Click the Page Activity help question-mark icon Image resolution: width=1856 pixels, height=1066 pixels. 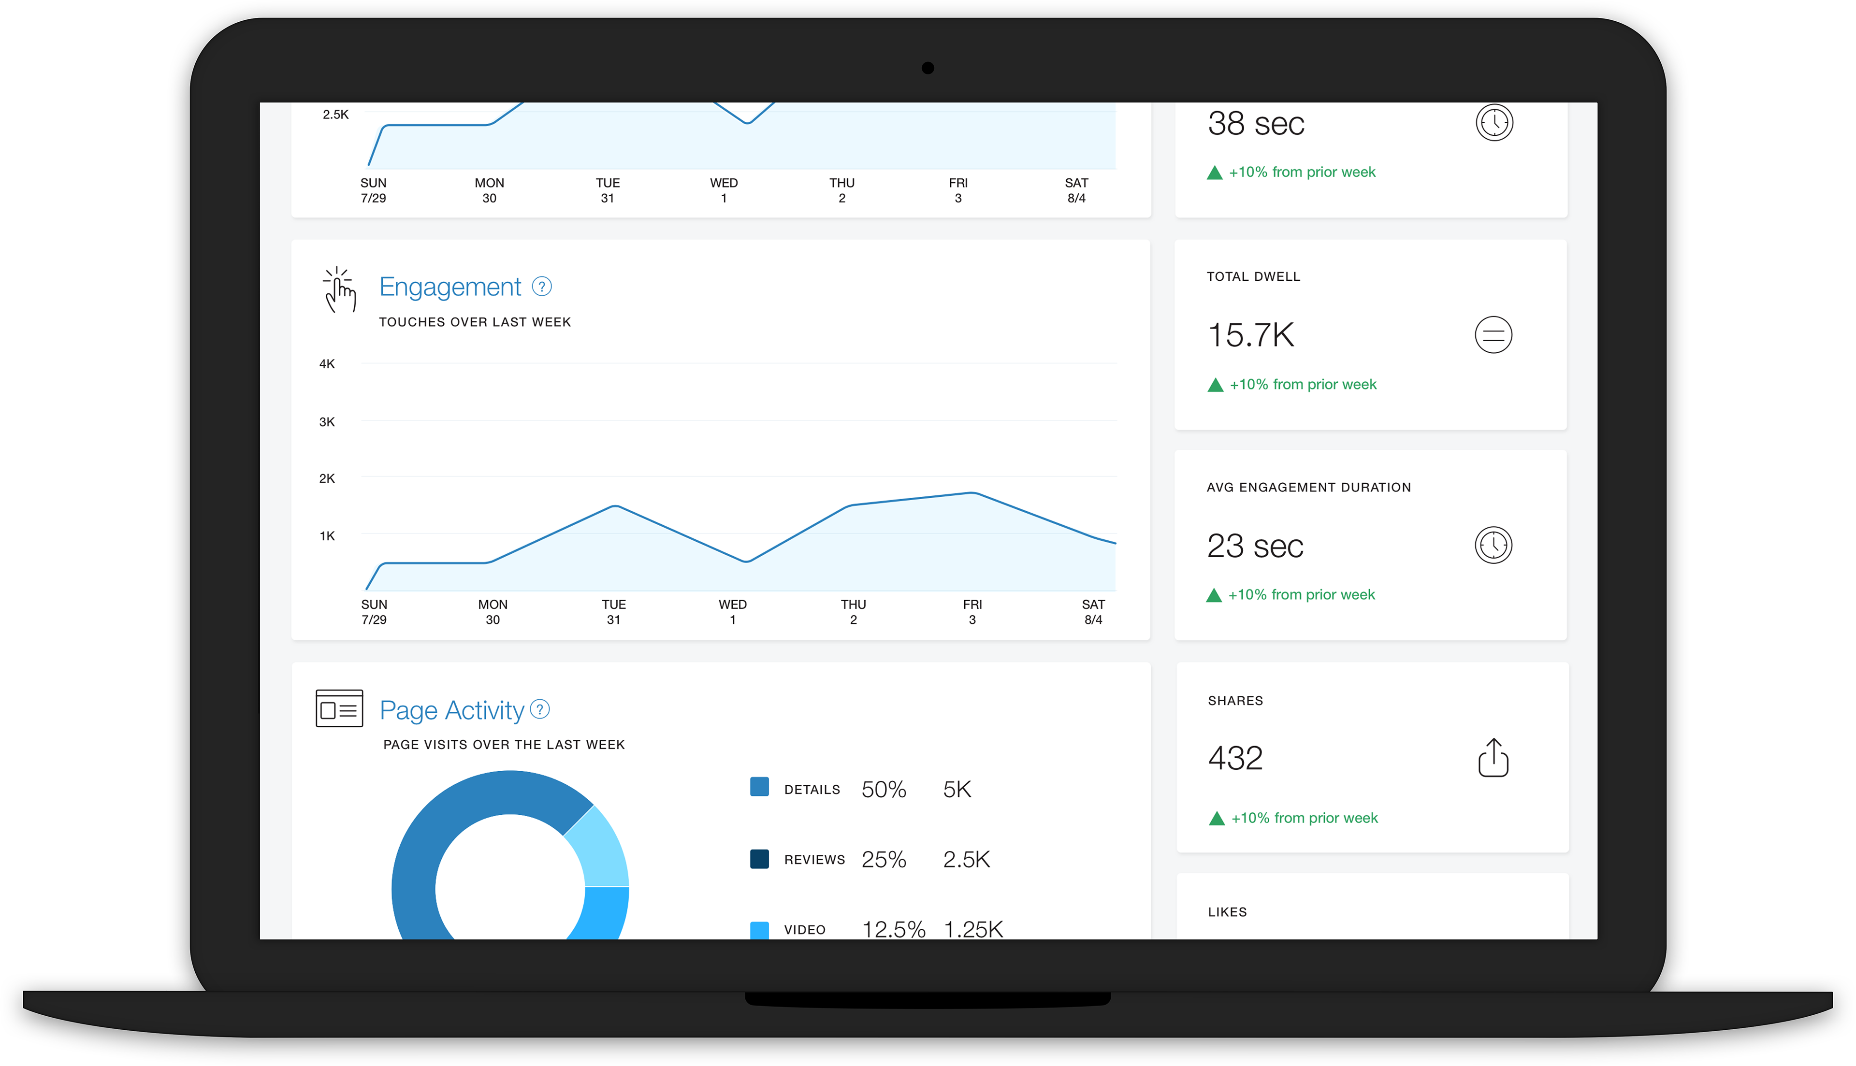pyautogui.click(x=539, y=709)
